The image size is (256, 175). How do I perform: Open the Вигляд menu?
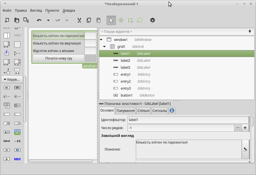click(x=36, y=11)
